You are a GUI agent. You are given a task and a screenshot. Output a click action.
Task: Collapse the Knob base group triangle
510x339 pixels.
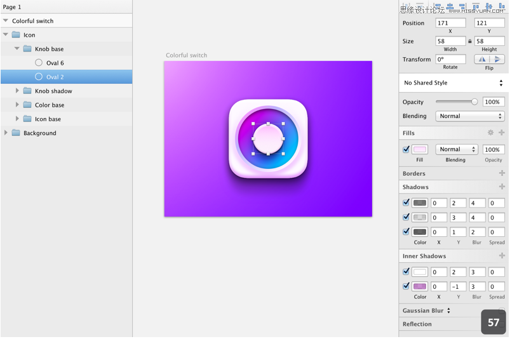17,48
